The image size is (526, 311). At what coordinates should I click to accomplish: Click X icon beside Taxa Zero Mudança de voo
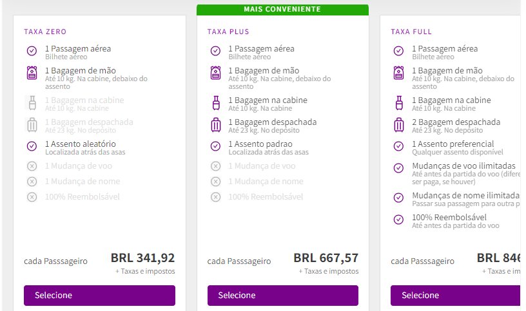tap(32, 166)
